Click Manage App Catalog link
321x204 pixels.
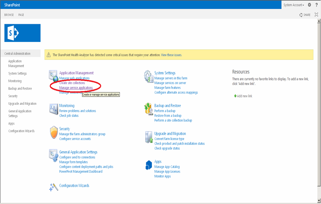pyautogui.click(x=167, y=167)
